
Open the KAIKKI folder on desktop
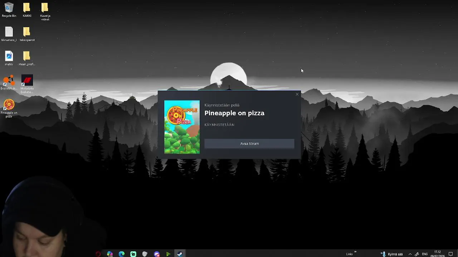click(x=27, y=10)
